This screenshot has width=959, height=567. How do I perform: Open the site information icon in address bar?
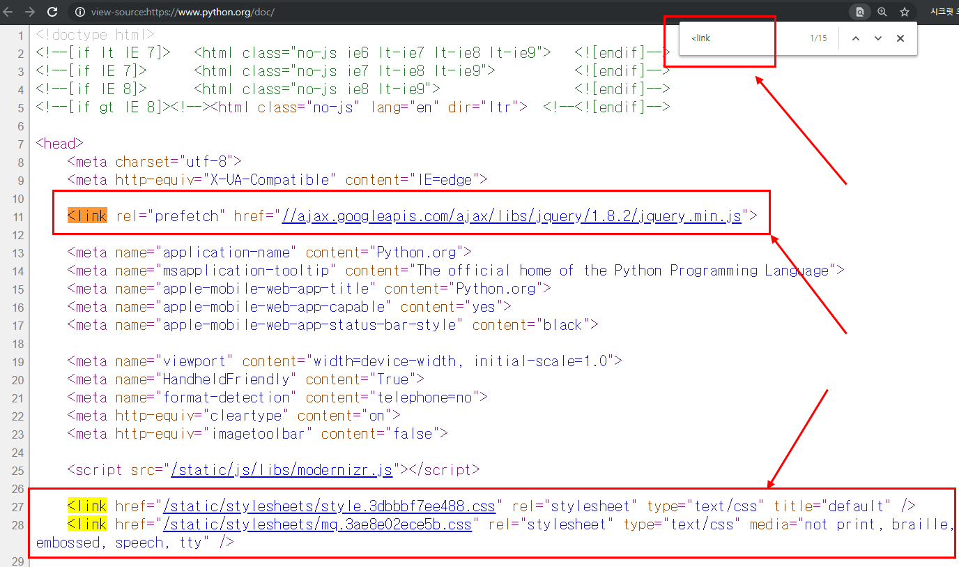79,12
